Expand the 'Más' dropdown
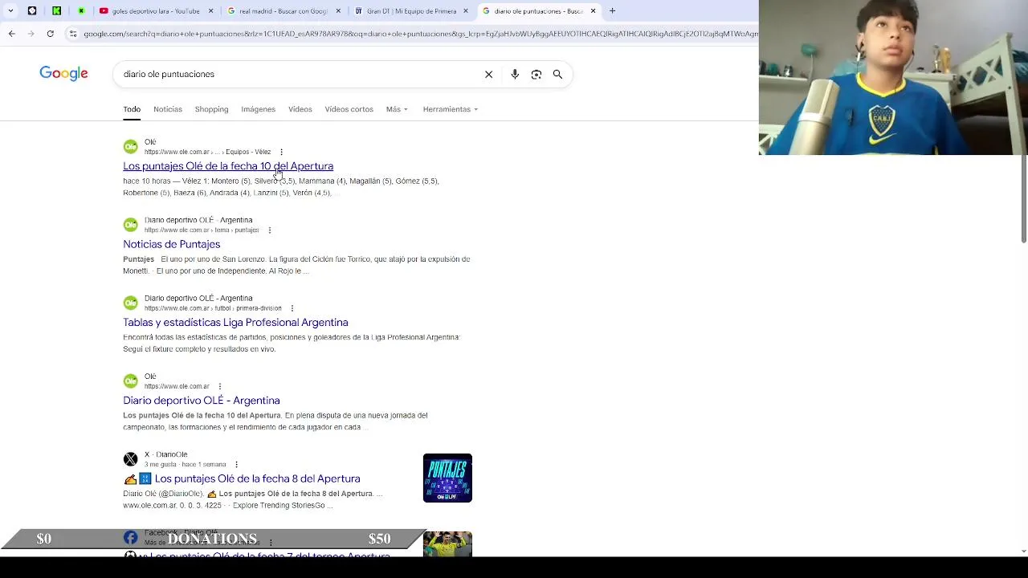This screenshot has width=1028, height=578. coord(397,109)
